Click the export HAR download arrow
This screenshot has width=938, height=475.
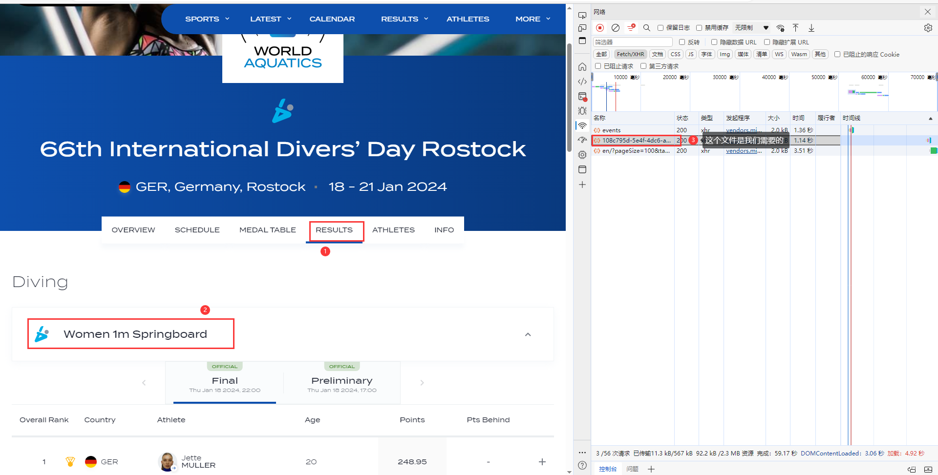(x=811, y=28)
